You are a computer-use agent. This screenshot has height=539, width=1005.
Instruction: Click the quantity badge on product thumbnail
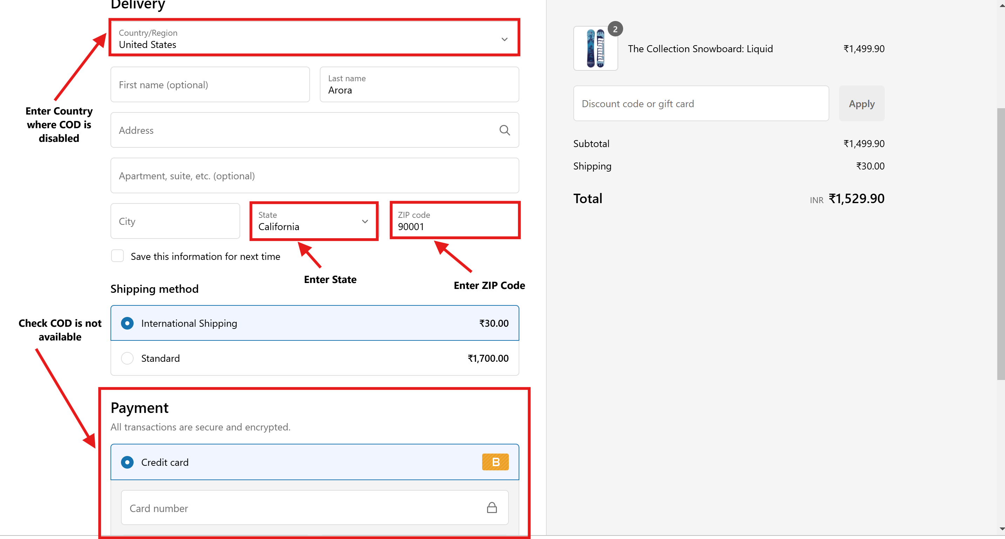pos(615,29)
